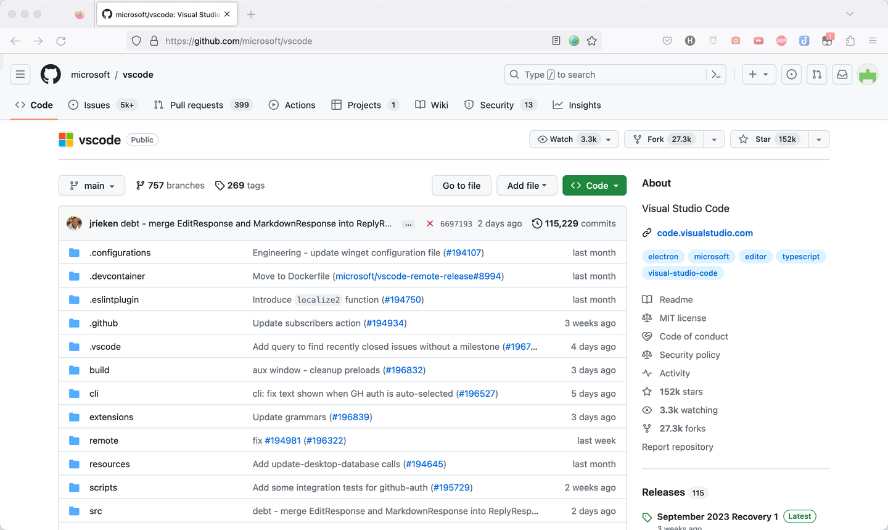Open the extensions folder

[111, 417]
